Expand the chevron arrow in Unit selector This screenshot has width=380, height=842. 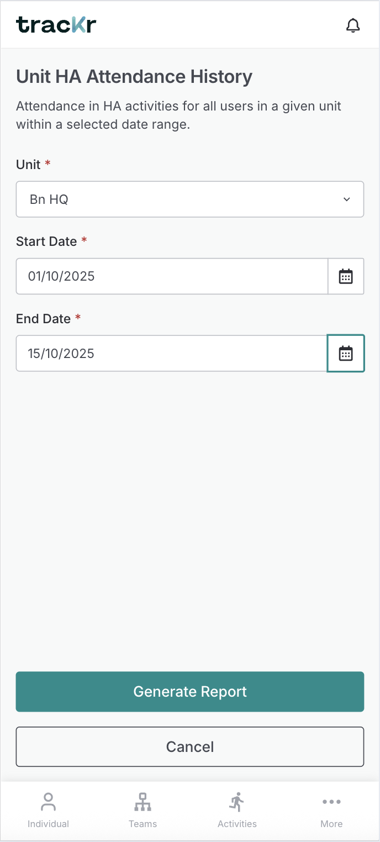(347, 199)
